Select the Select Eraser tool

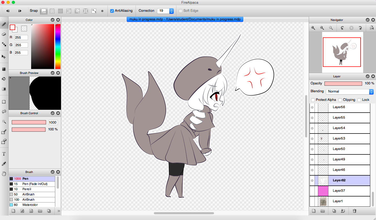[x=4, y=142]
